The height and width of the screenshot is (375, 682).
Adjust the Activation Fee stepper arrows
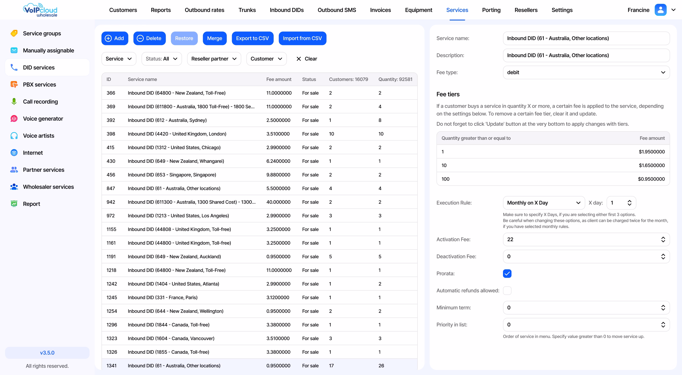click(663, 240)
